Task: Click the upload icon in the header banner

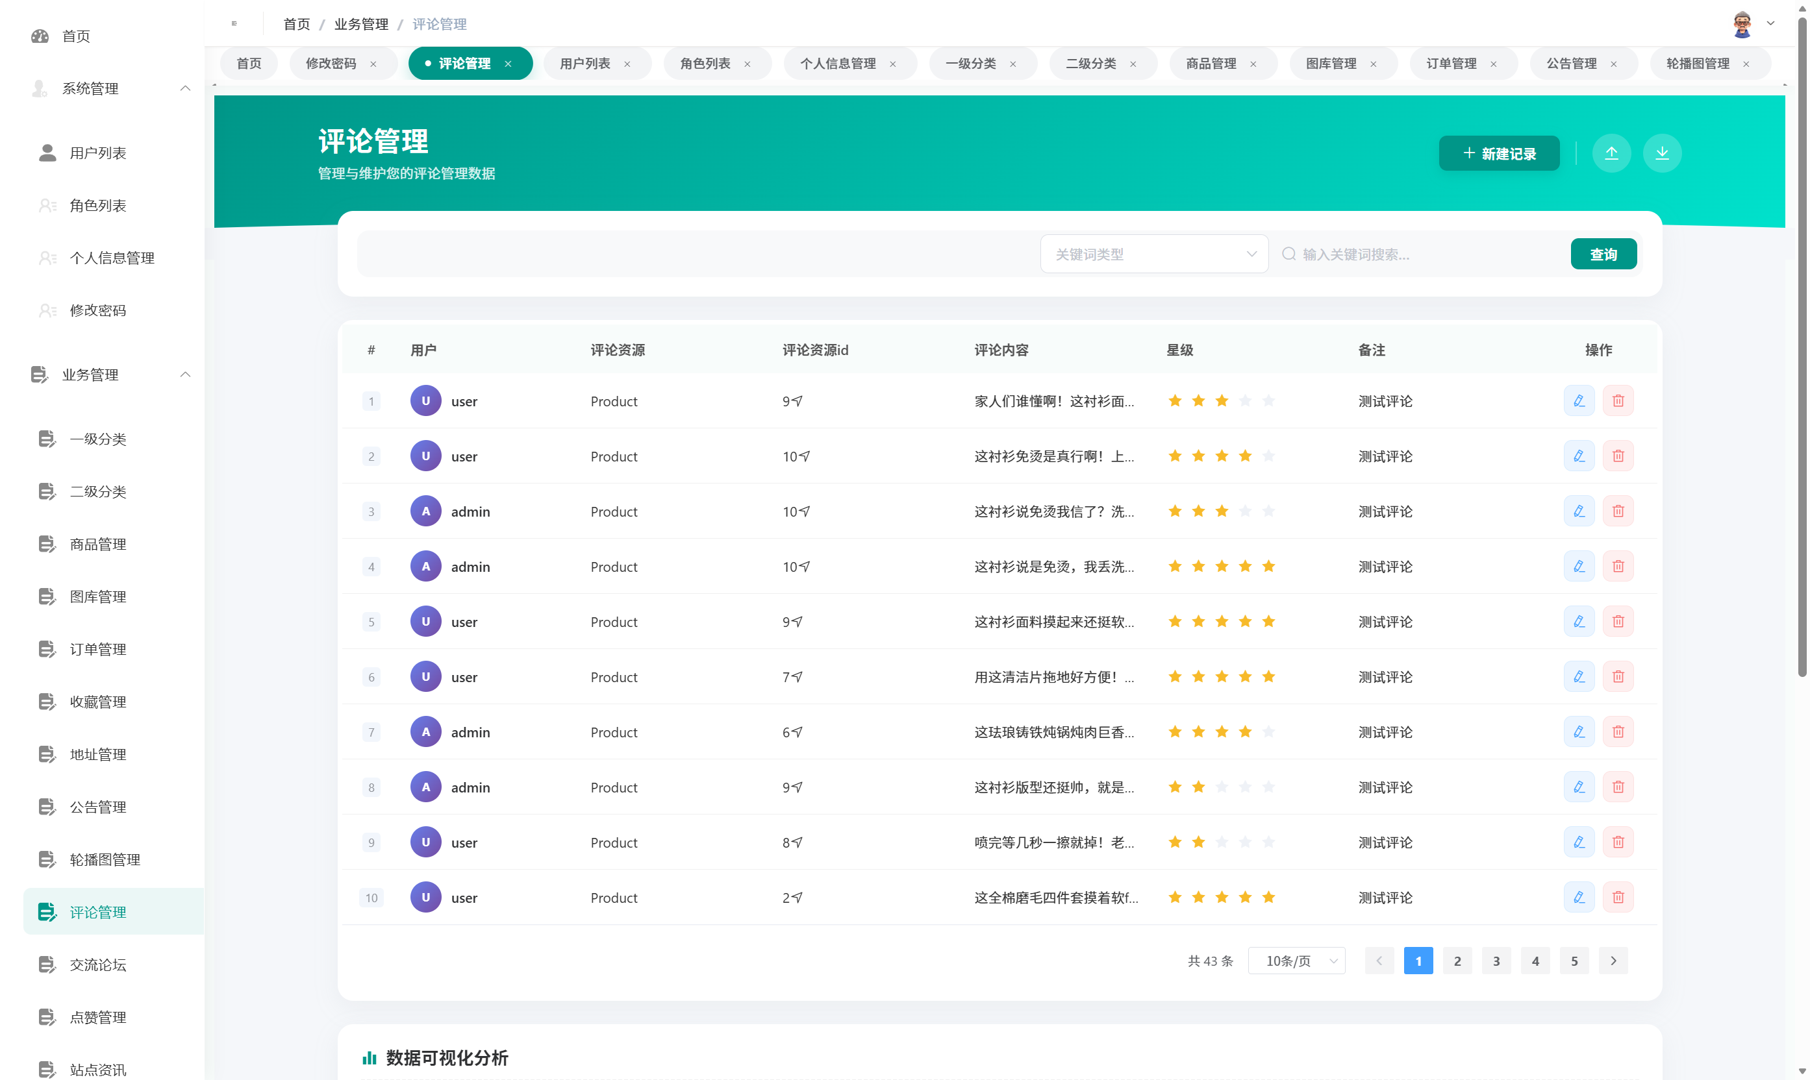Action: point(1612,153)
